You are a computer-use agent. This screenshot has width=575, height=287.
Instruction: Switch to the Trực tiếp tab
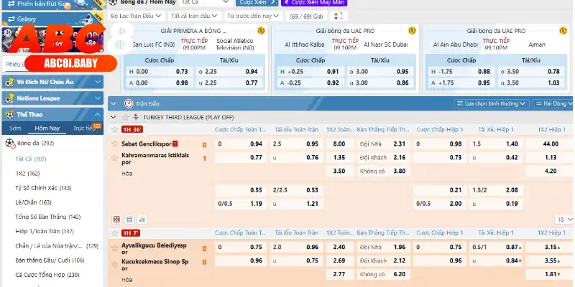[85, 128]
